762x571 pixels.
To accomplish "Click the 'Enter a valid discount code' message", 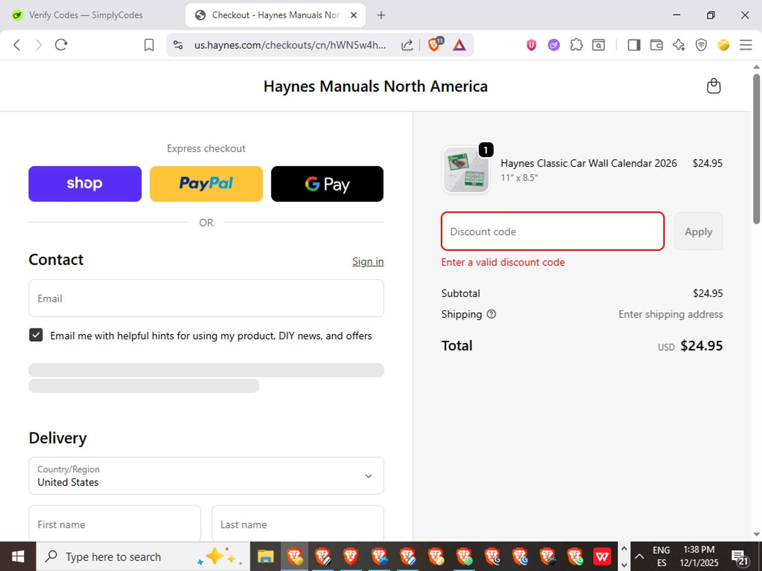I will click(503, 262).
